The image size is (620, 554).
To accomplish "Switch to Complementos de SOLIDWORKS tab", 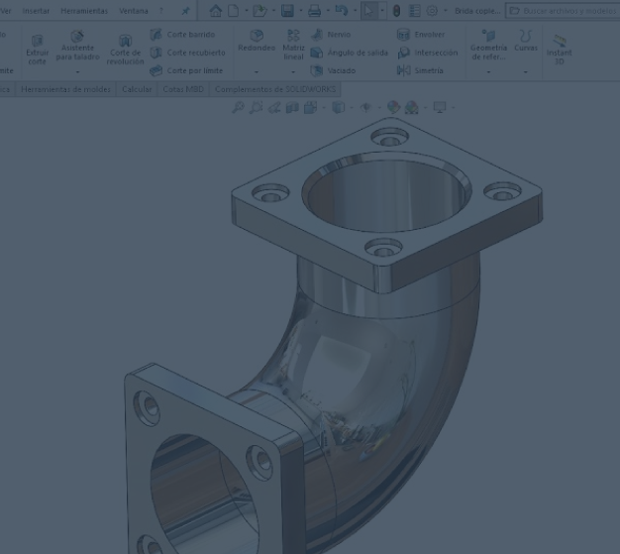I will pyautogui.click(x=275, y=89).
